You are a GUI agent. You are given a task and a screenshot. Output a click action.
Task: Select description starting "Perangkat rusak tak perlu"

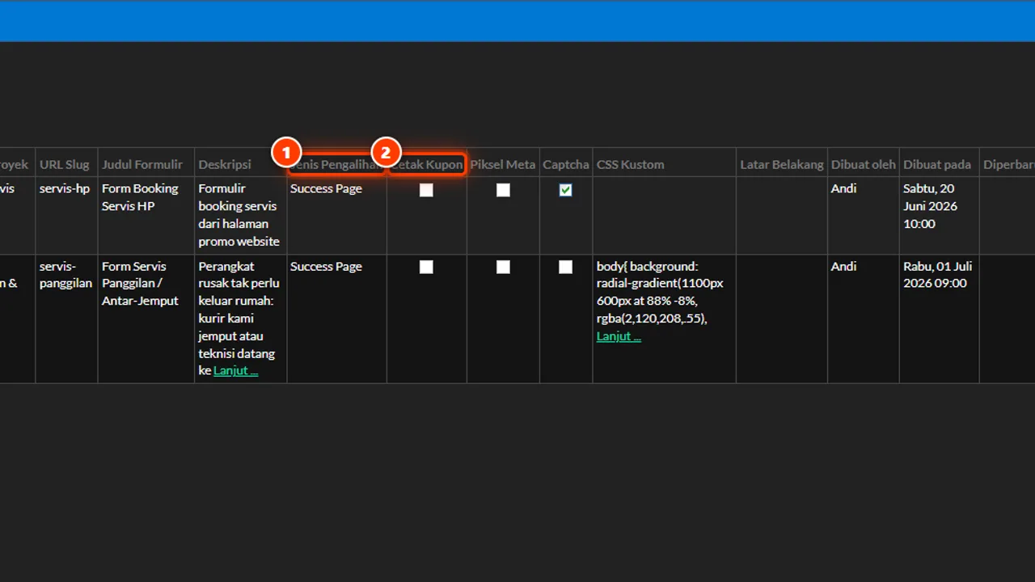tap(239, 318)
